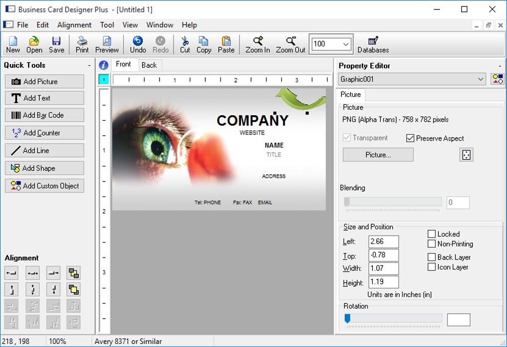
Task: Select the Front tab
Action: coord(123,64)
